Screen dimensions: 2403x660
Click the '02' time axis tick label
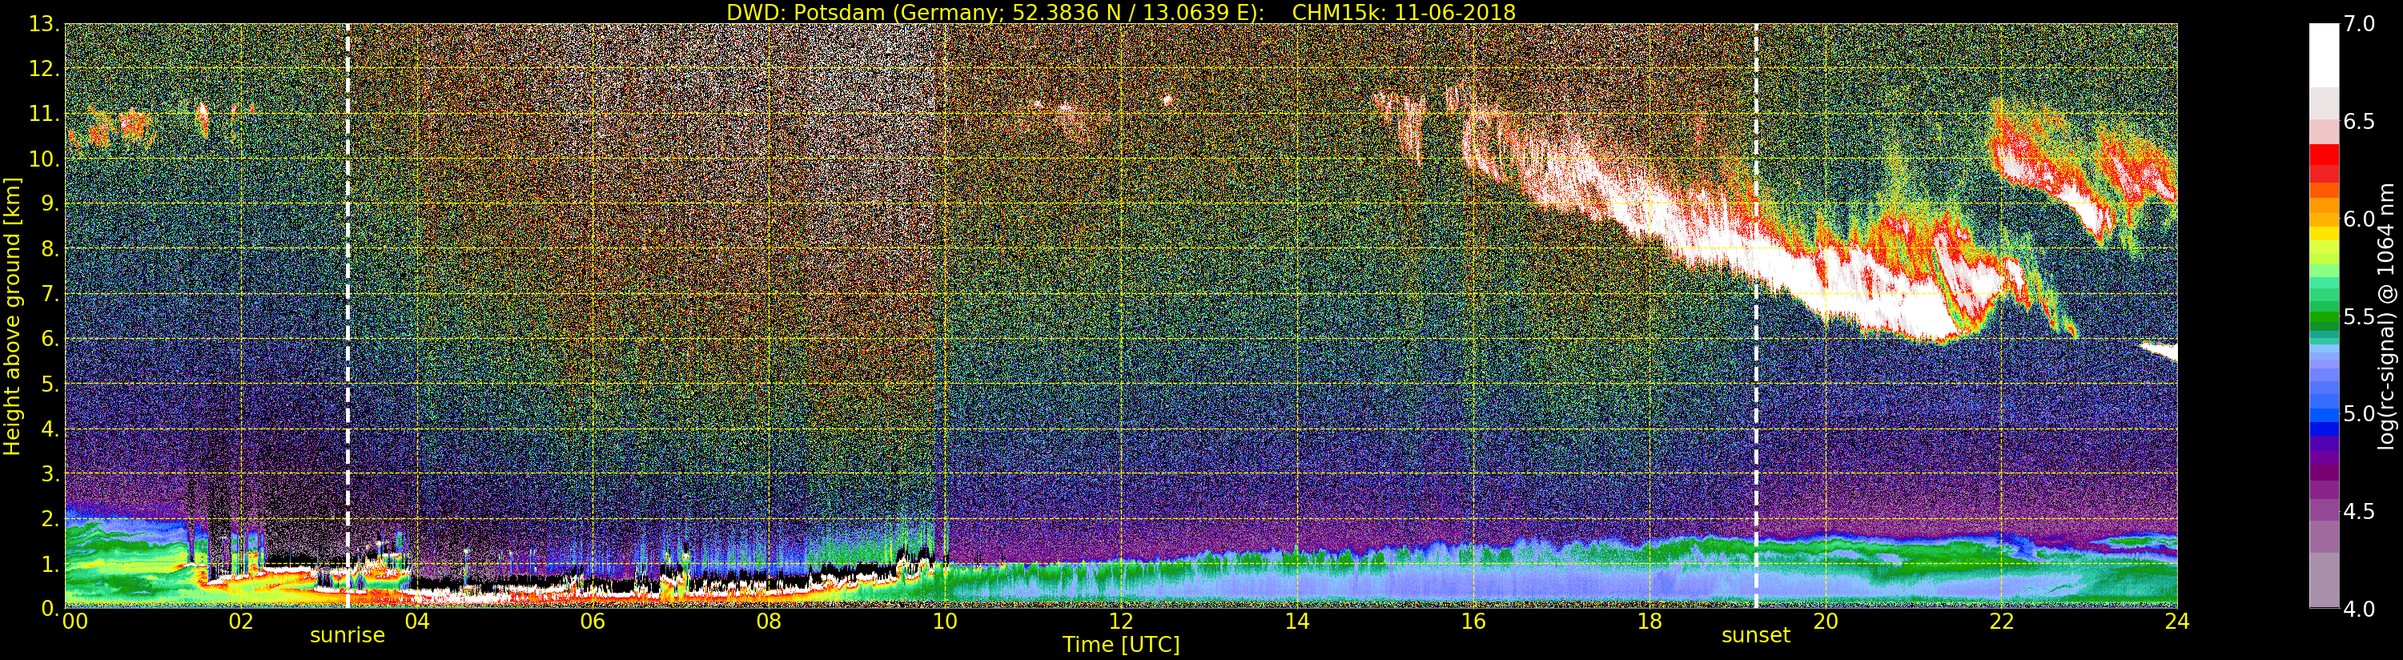click(x=241, y=622)
